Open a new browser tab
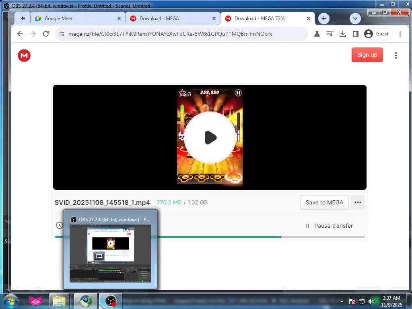This screenshot has width=412, height=309. 324,19
